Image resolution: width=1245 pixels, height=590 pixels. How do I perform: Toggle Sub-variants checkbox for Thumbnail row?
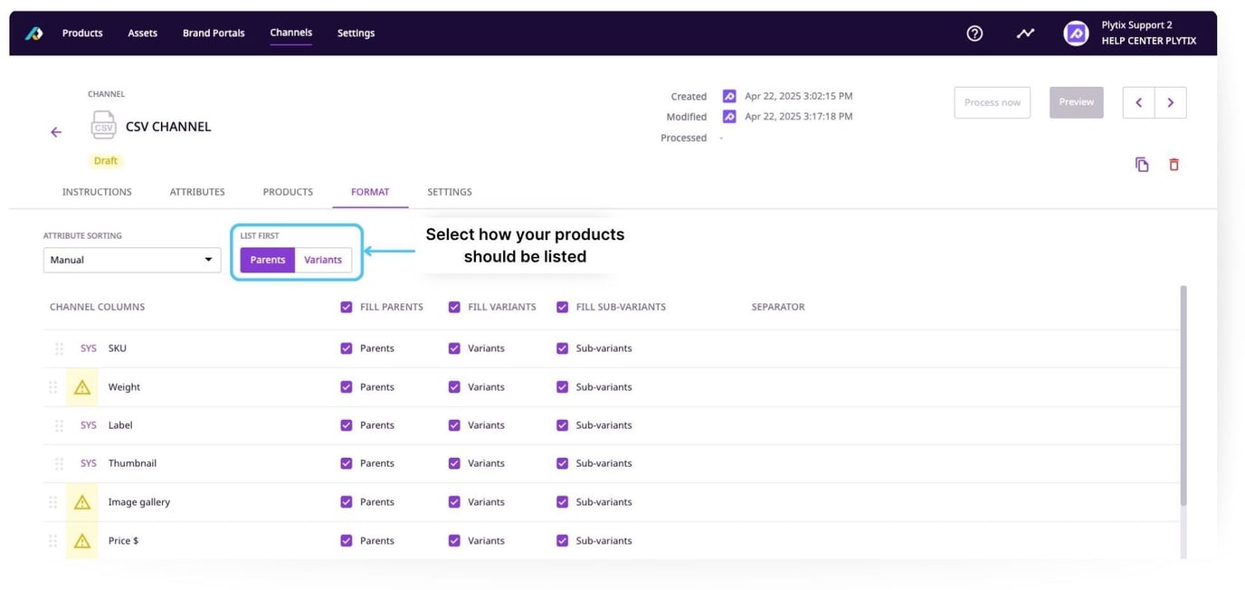(x=562, y=463)
